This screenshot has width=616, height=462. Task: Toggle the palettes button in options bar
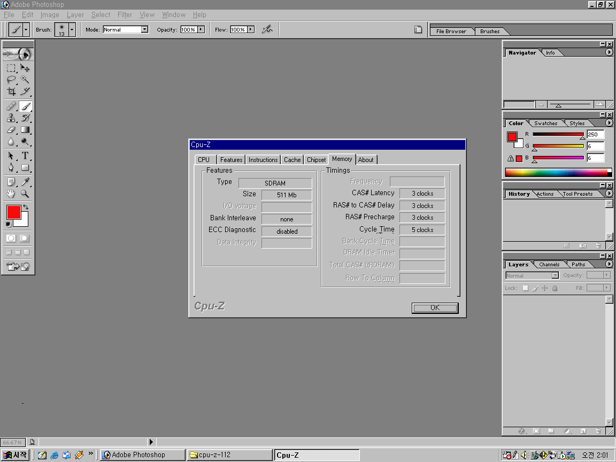pos(418,30)
